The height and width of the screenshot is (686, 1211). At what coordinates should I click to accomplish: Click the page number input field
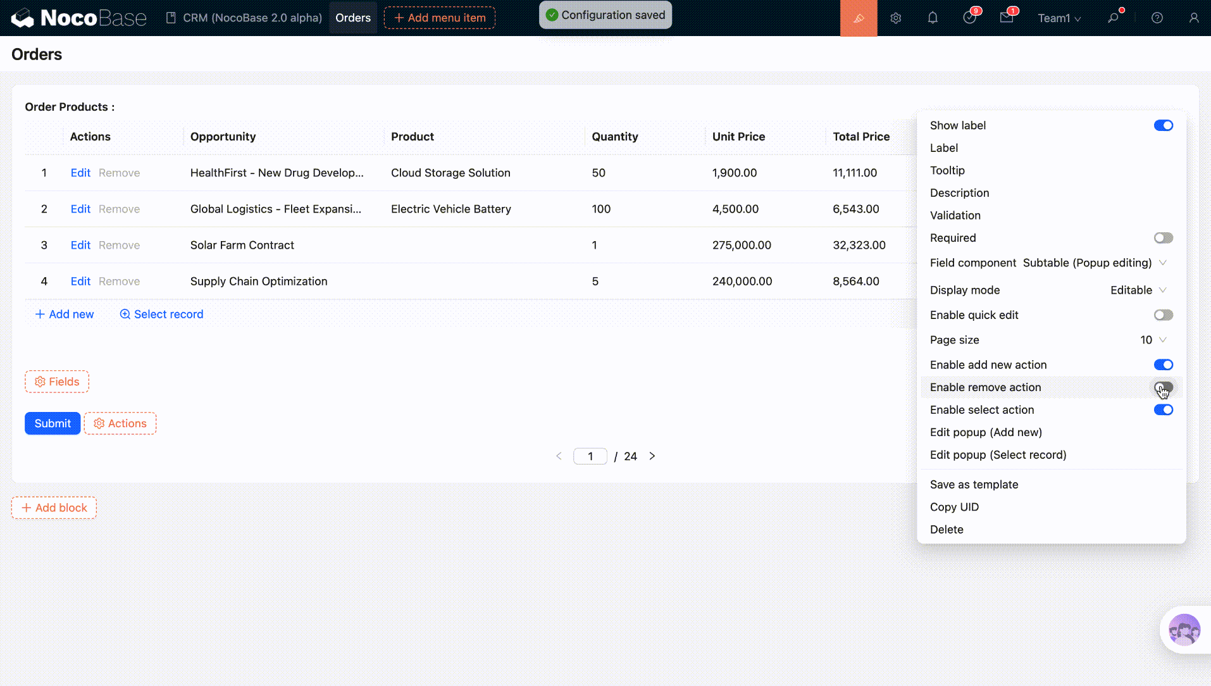590,456
